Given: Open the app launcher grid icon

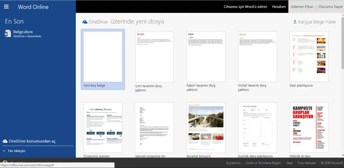Looking at the screenshot, I should click(x=6, y=6).
